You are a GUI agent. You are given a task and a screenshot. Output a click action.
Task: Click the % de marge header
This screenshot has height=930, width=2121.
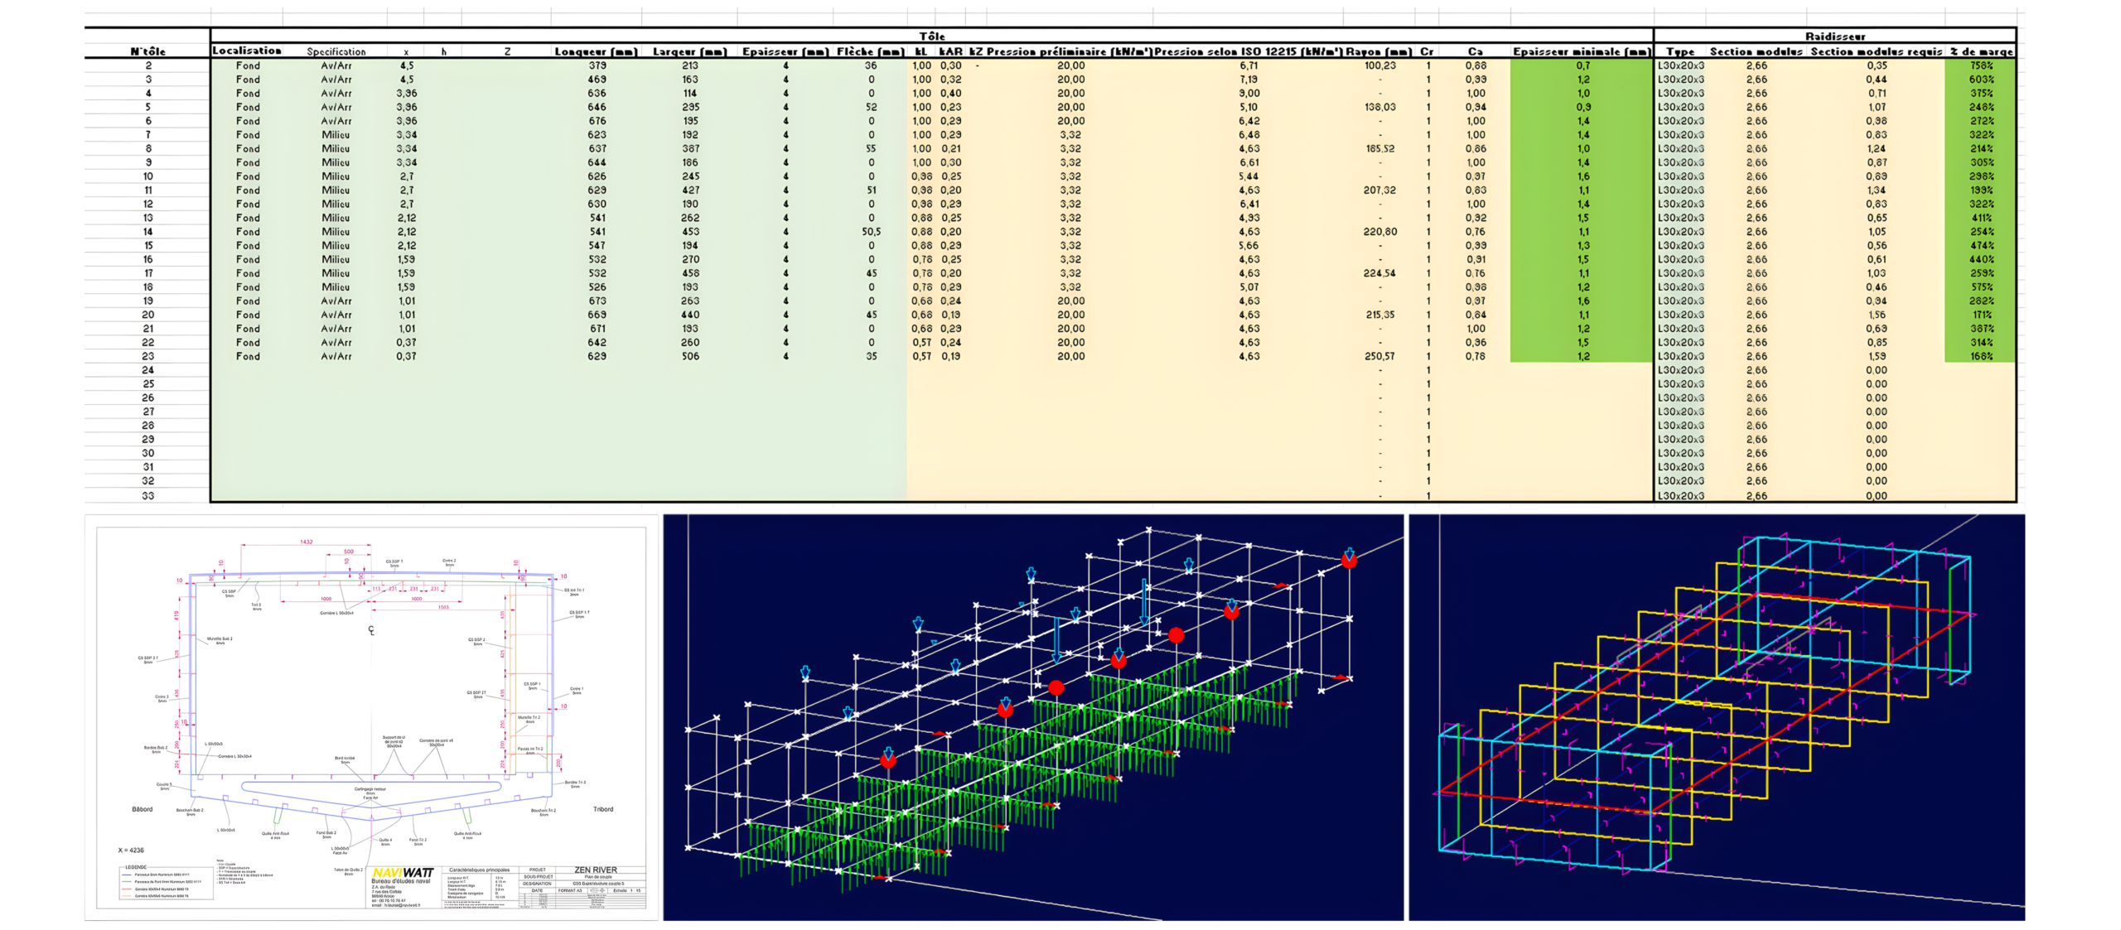[1981, 51]
